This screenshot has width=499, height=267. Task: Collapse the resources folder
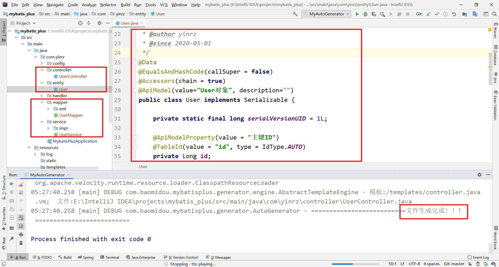coord(29,148)
